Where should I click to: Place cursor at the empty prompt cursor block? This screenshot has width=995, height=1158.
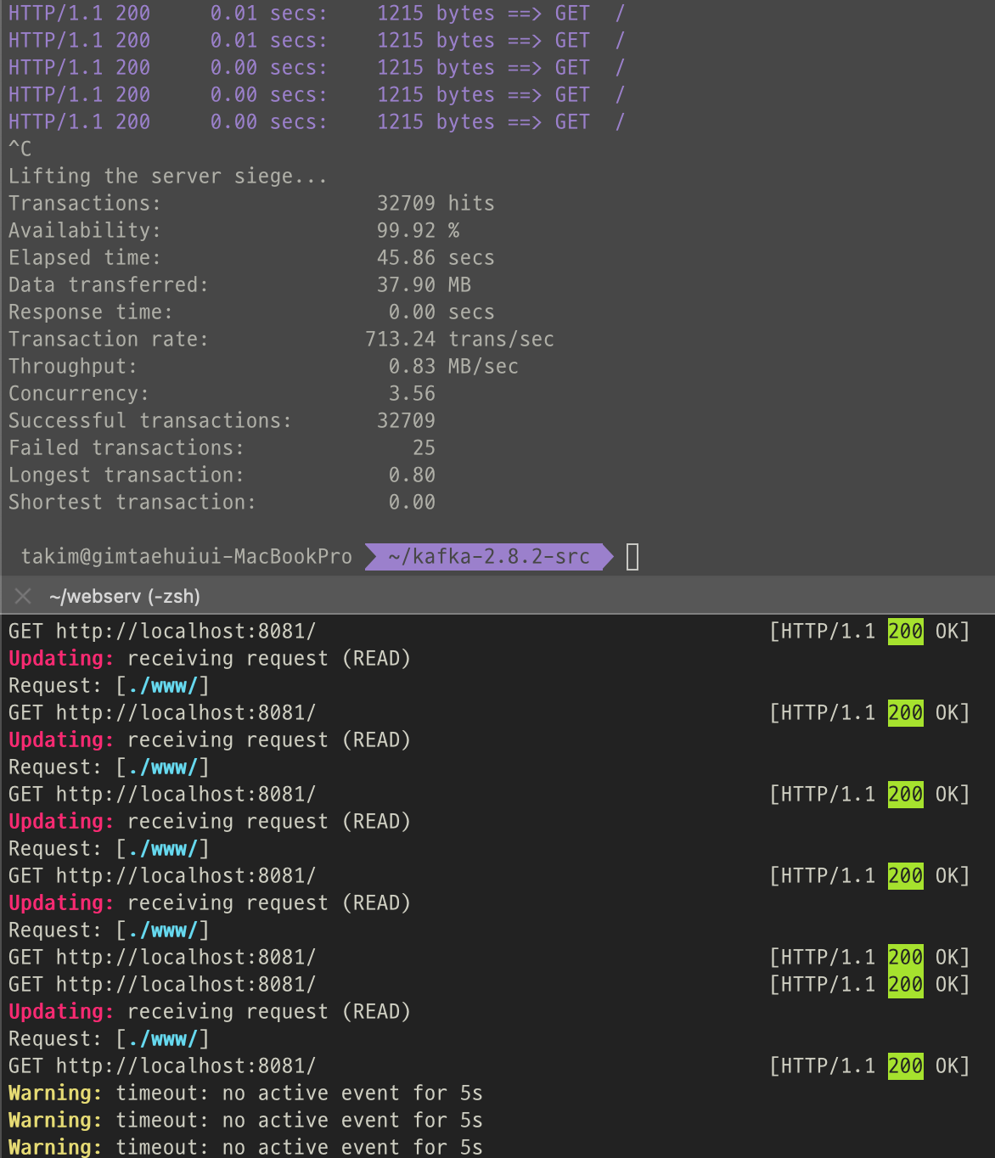click(632, 557)
